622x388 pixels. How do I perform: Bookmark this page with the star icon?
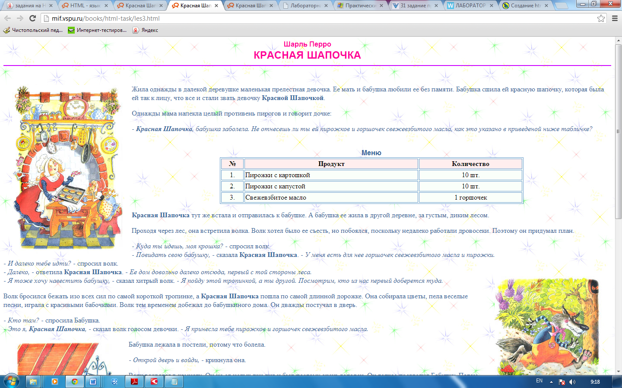[x=601, y=18]
